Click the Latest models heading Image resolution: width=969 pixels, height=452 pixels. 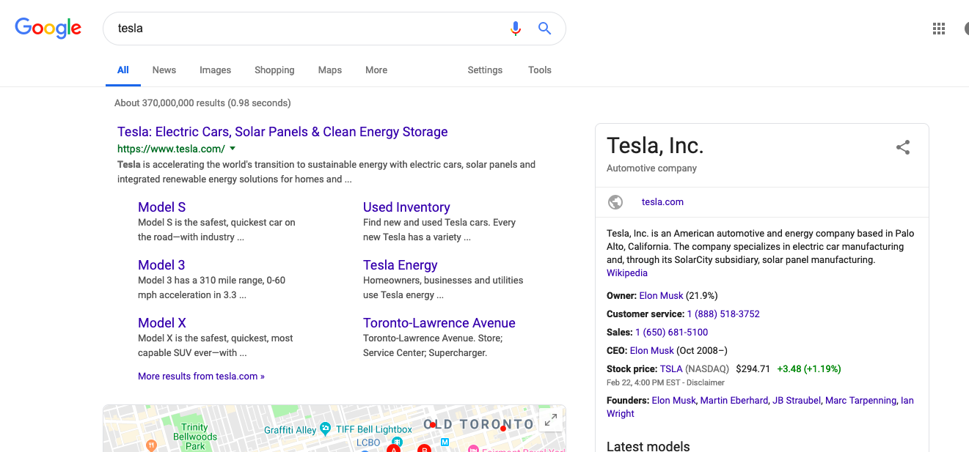tap(648, 446)
